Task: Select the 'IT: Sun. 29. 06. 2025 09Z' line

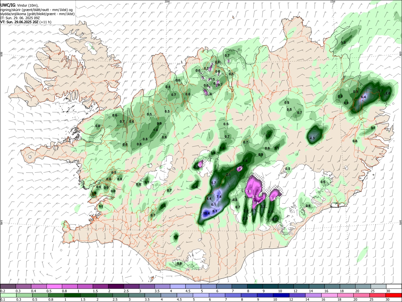Action: click(19, 18)
